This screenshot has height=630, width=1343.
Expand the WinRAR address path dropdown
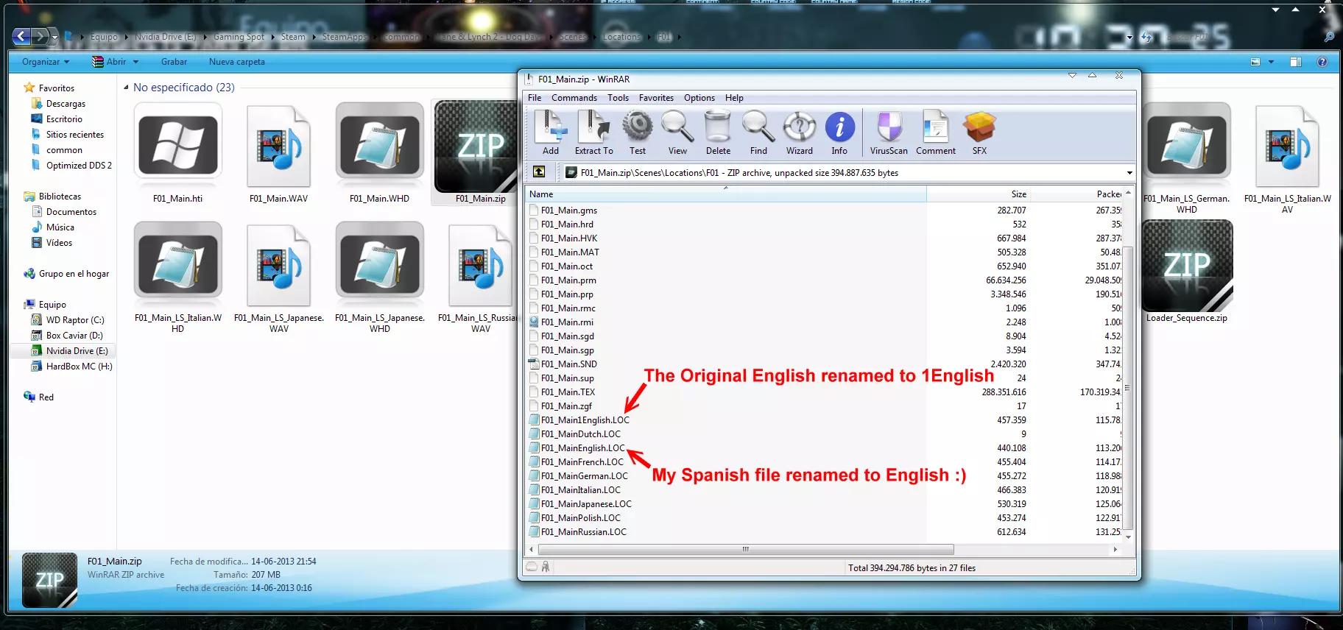pos(1129,173)
